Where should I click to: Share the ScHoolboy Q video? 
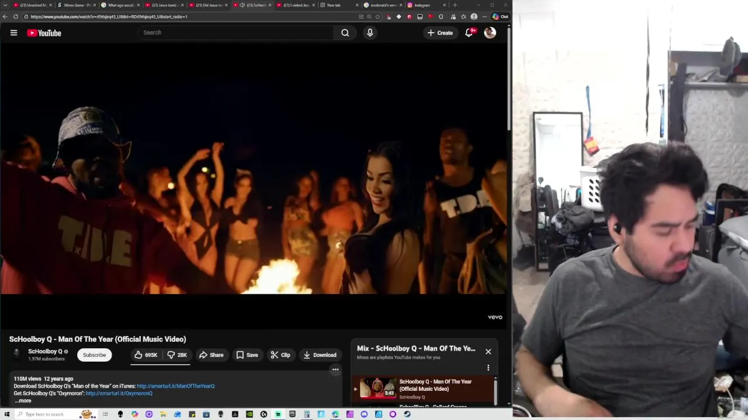click(x=211, y=355)
